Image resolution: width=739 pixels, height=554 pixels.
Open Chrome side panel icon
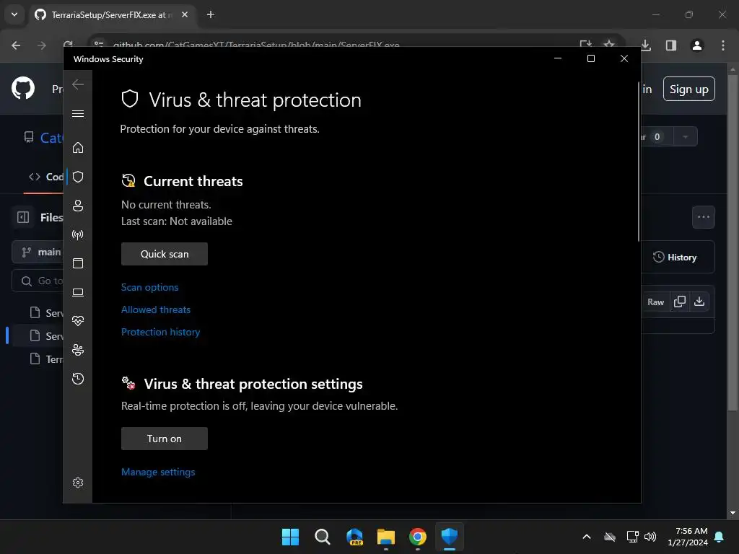pyautogui.click(x=671, y=45)
